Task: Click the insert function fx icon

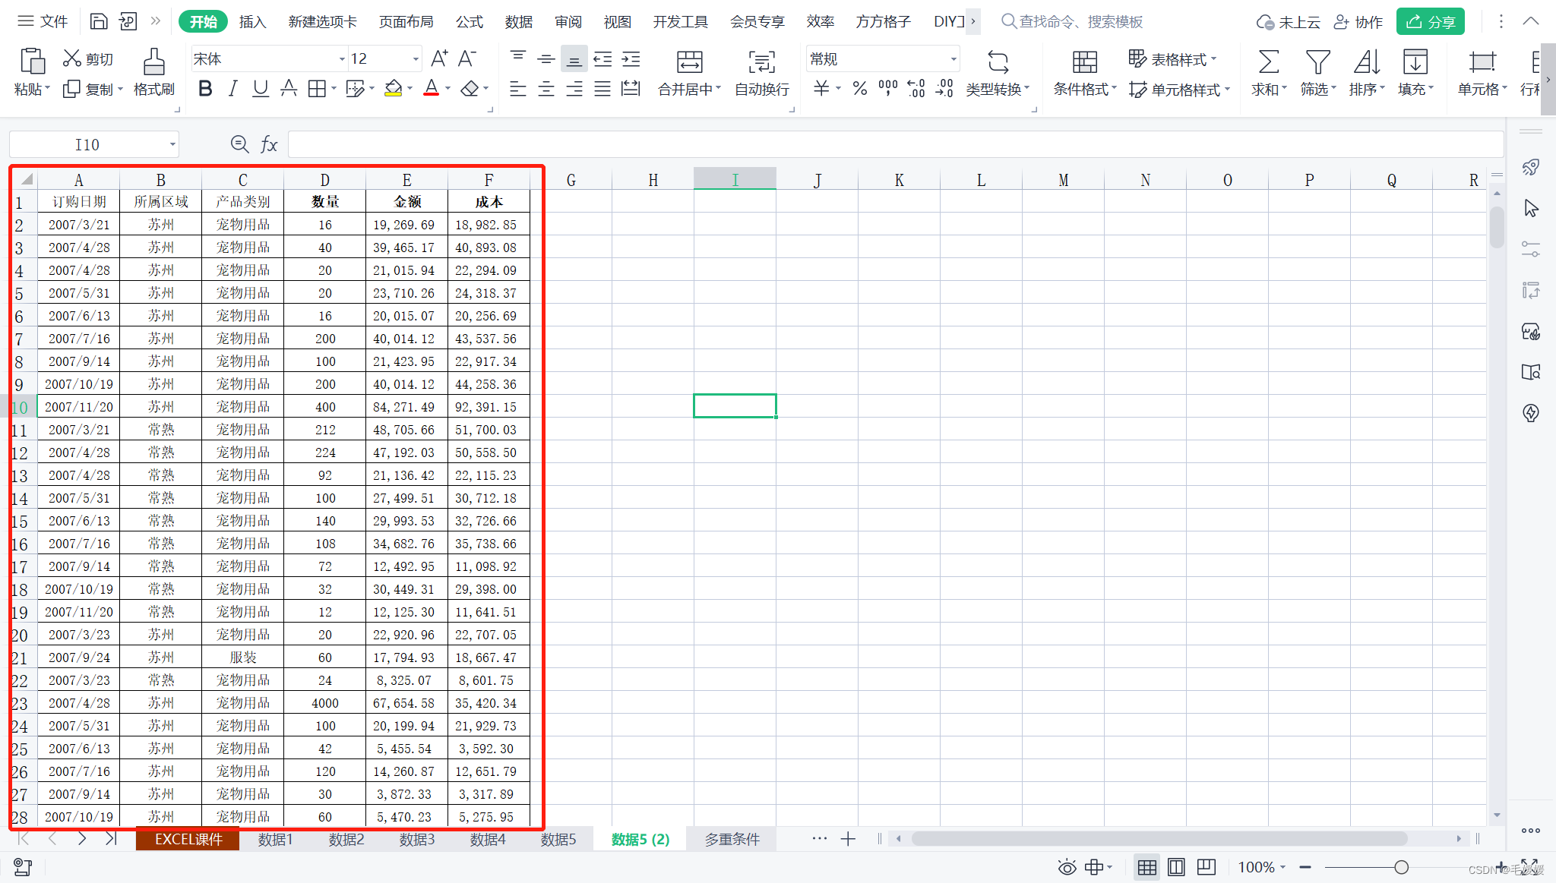Action: click(269, 144)
